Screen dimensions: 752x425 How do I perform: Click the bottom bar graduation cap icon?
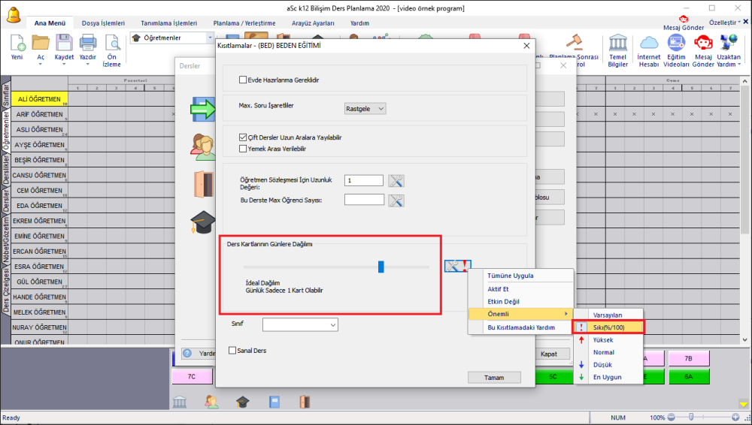[x=243, y=402]
